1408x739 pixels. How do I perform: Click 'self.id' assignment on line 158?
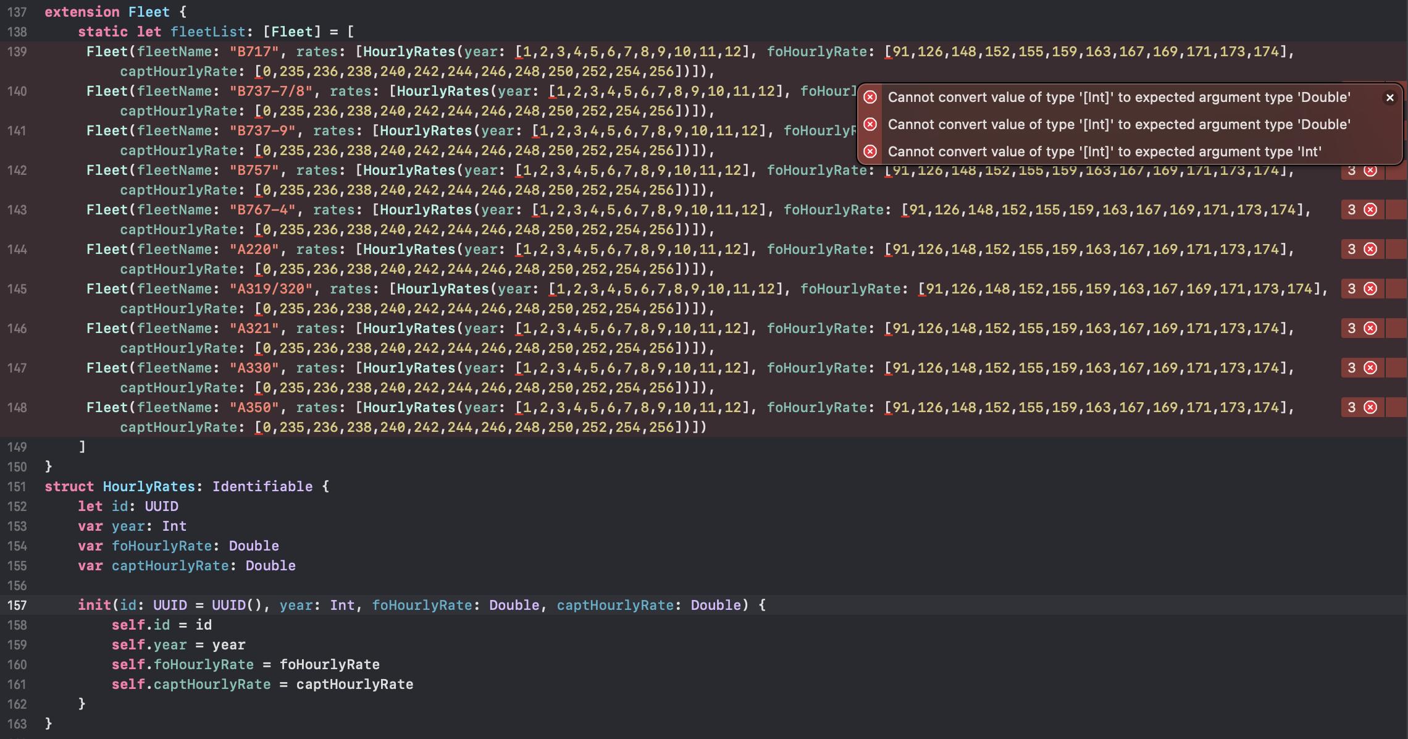(141, 625)
